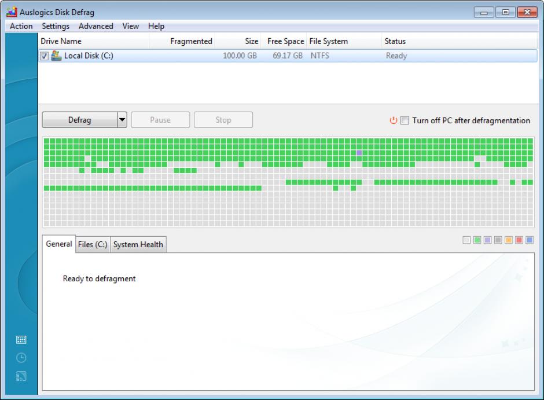544x400 pixels.
Task: Click the Ready to defragment text
Action: click(99, 278)
